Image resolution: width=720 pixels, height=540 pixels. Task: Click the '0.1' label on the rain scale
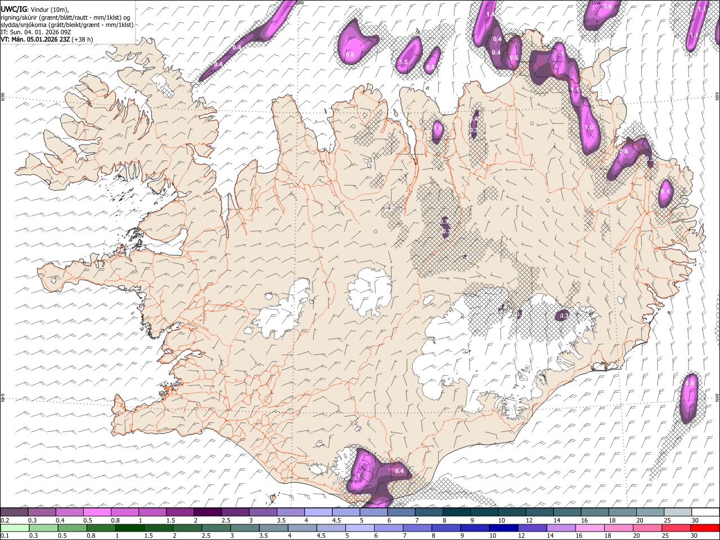[4, 535]
